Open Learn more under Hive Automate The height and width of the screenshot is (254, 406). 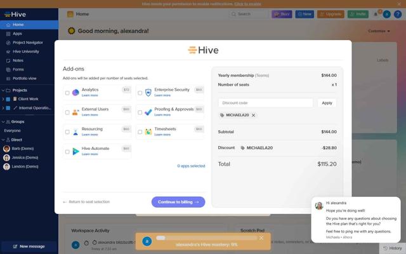[89, 154]
